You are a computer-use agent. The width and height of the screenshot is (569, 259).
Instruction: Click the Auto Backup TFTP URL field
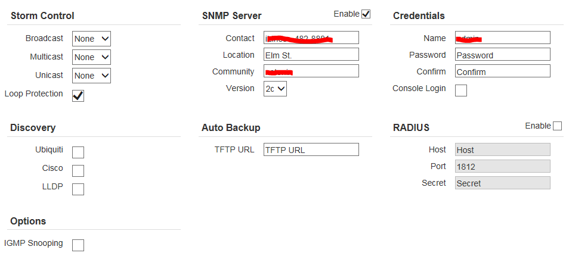pos(311,149)
